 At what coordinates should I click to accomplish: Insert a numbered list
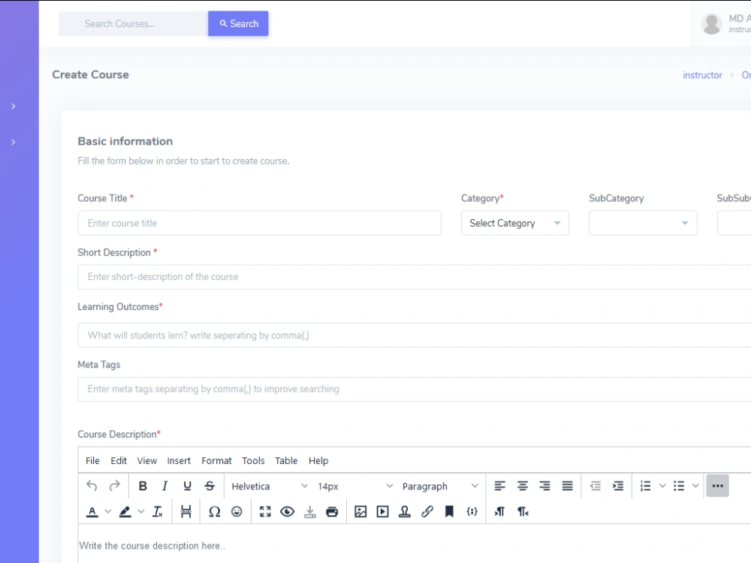click(646, 486)
